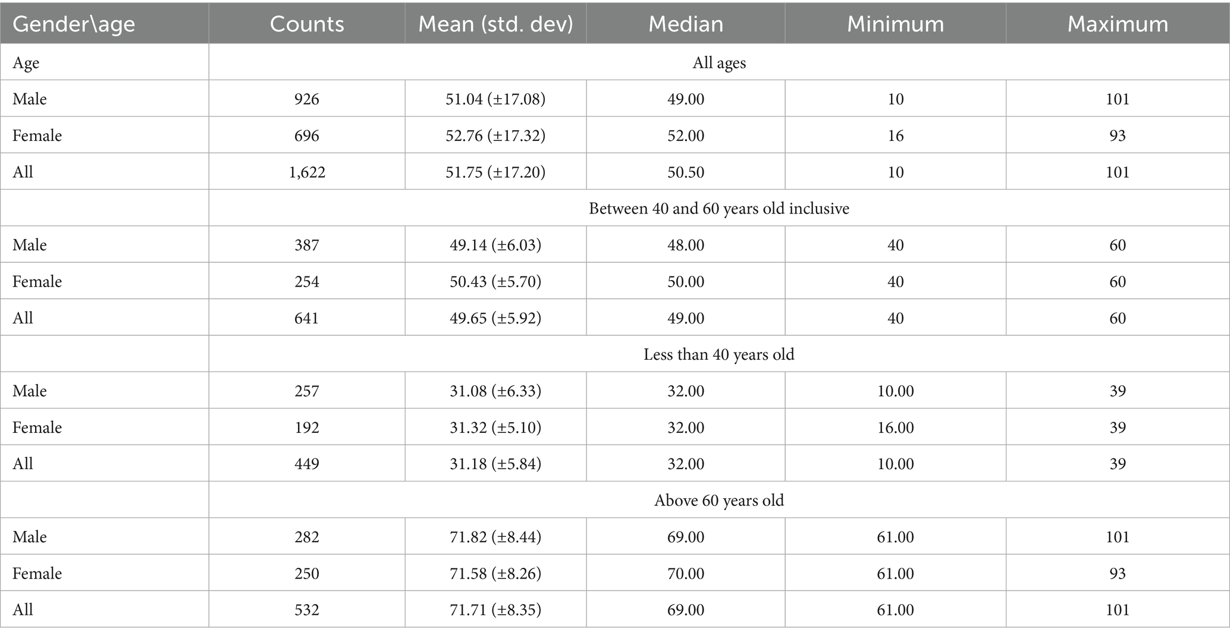
Task: Select the median cell showing 50.50
Action: [x=686, y=172]
